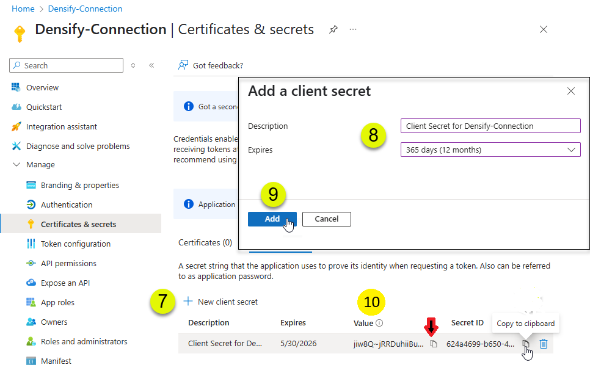Image resolution: width=590 pixels, height=373 pixels.
Task: Click the Quickstart cloud icon
Action: click(x=16, y=107)
